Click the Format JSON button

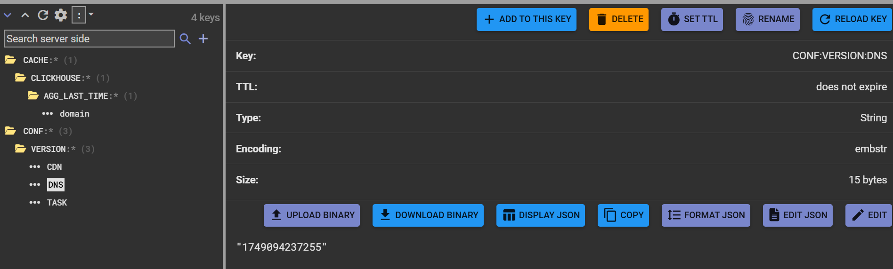(706, 215)
